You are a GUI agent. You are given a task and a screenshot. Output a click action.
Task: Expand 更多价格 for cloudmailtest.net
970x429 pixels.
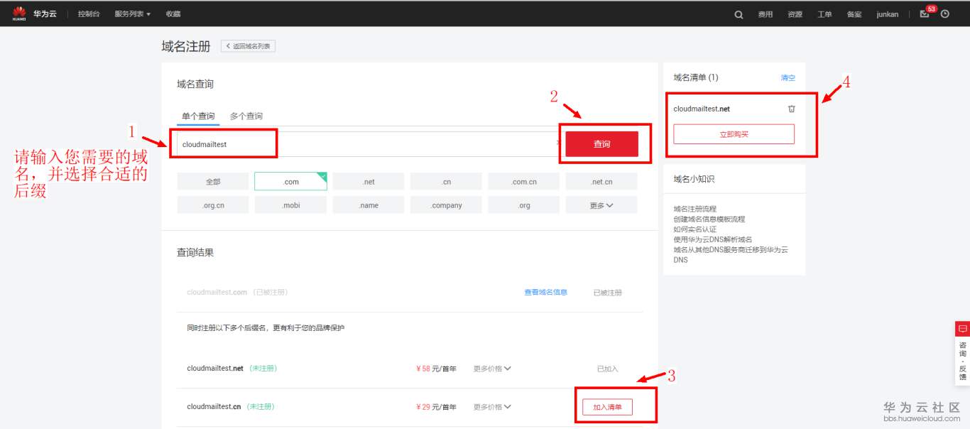(492, 369)
